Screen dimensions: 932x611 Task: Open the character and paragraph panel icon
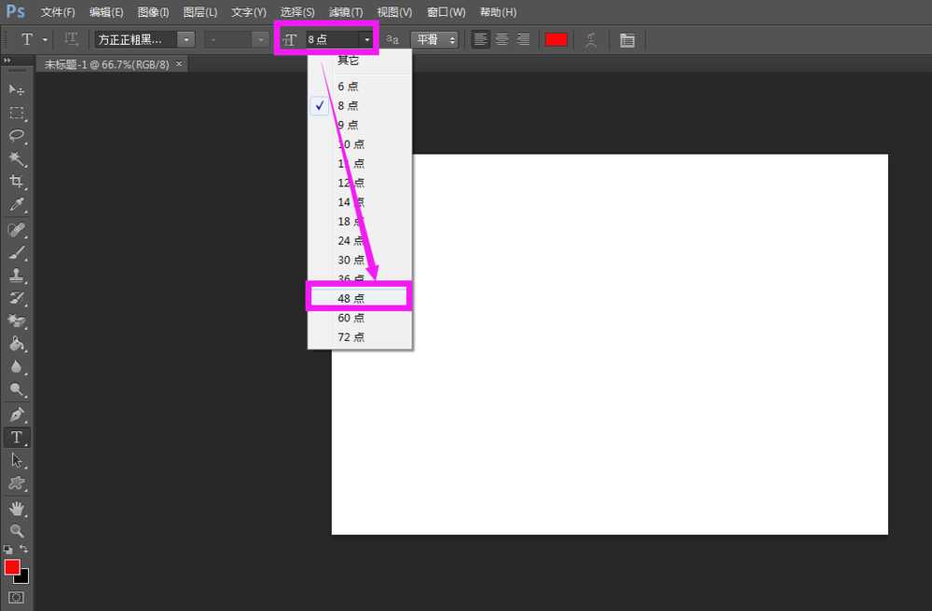(626, 40)
